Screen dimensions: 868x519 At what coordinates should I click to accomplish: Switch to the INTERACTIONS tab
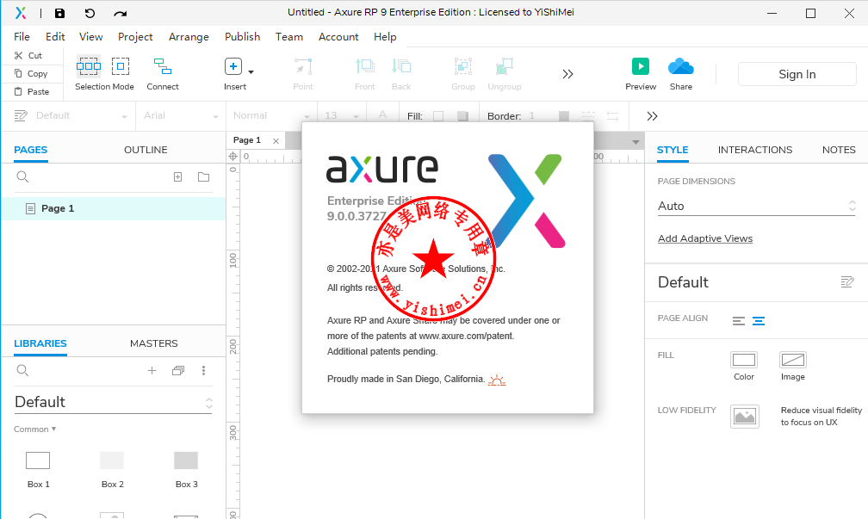(x=755, y=150)
